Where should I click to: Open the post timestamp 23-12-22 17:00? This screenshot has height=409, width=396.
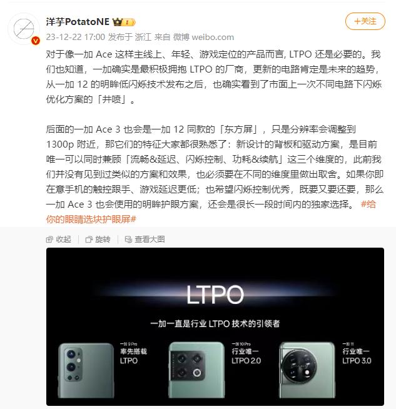coord(76,37)
